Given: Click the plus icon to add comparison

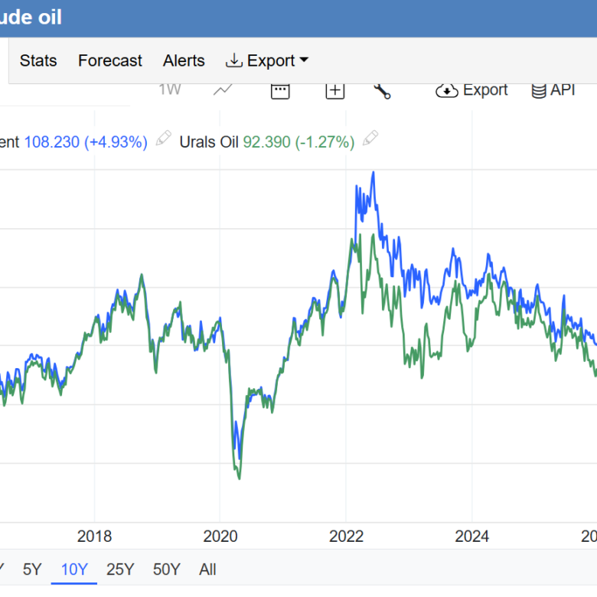Looking at the screenshot, I should (335, 90).
